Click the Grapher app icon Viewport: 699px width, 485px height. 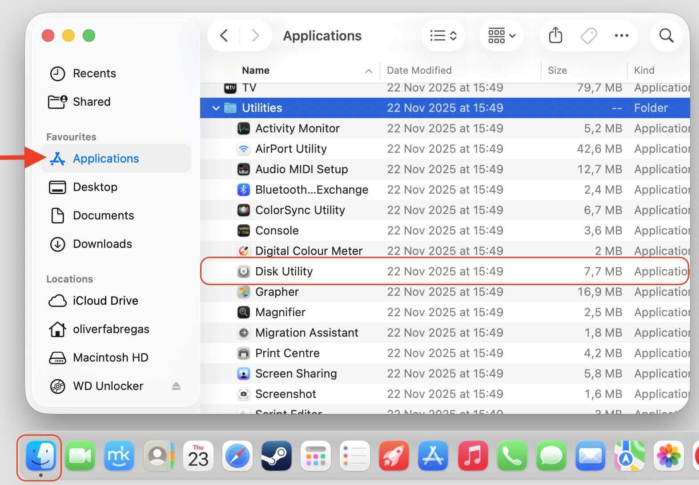click(244, 292)
